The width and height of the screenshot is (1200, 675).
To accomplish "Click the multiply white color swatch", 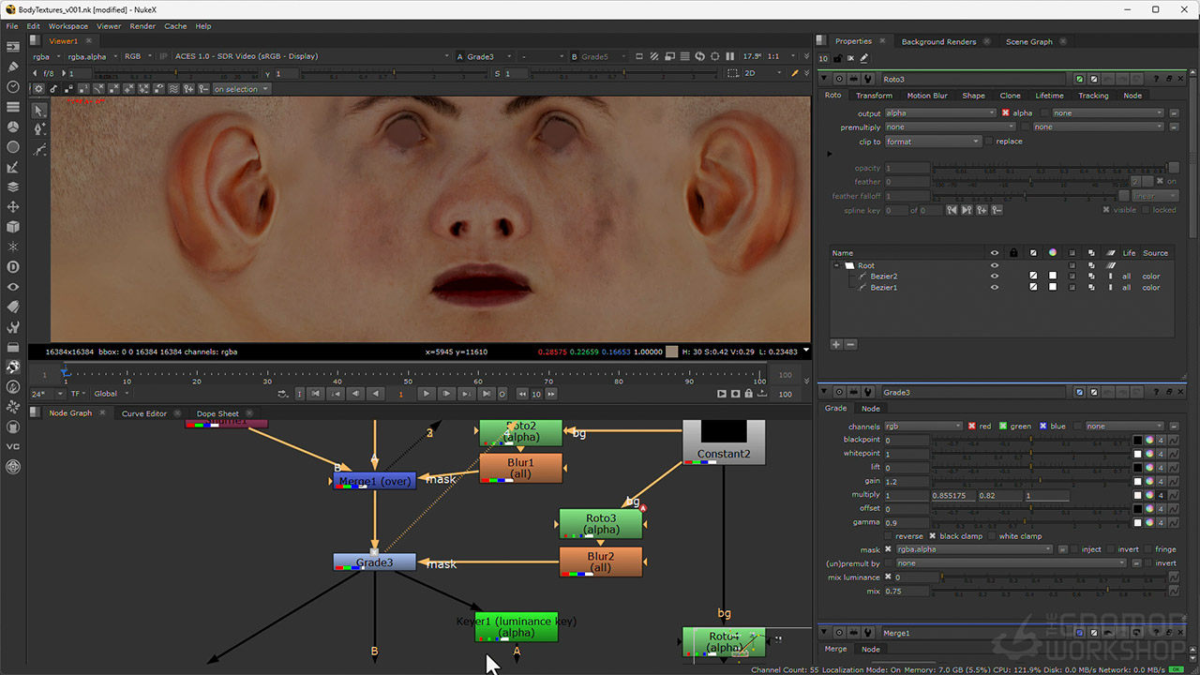I will pyautogui.click(x=1138, y=495).
